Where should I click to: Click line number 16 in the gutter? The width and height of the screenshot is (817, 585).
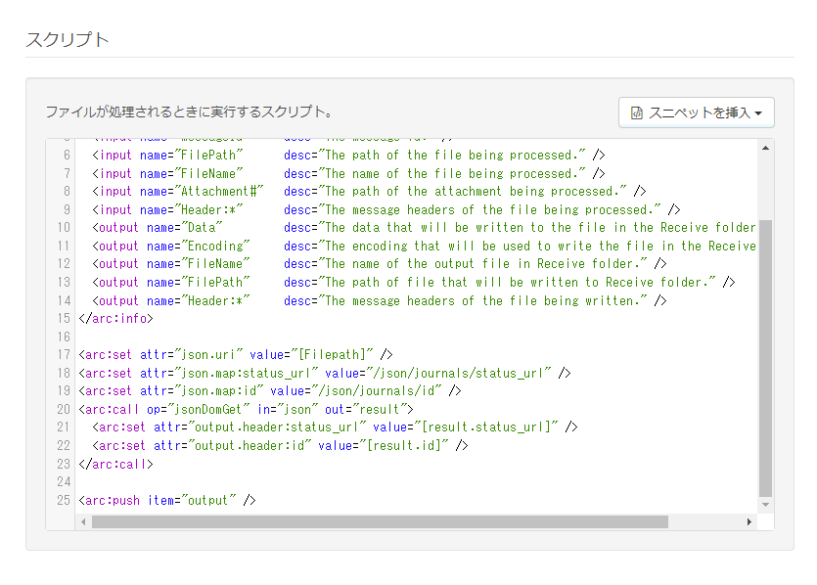click(x=64, y=337)
